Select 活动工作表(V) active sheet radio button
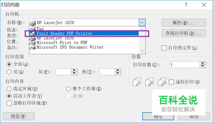213x123 pixels. point(9,96)
